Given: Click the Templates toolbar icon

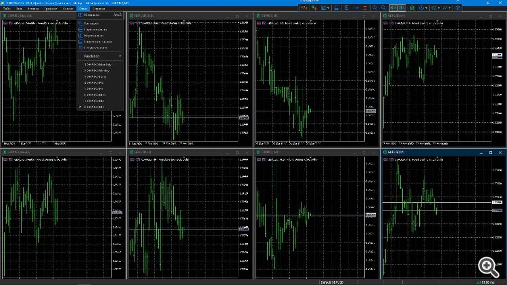Looking at the screenshot, I should coord(434,7).
